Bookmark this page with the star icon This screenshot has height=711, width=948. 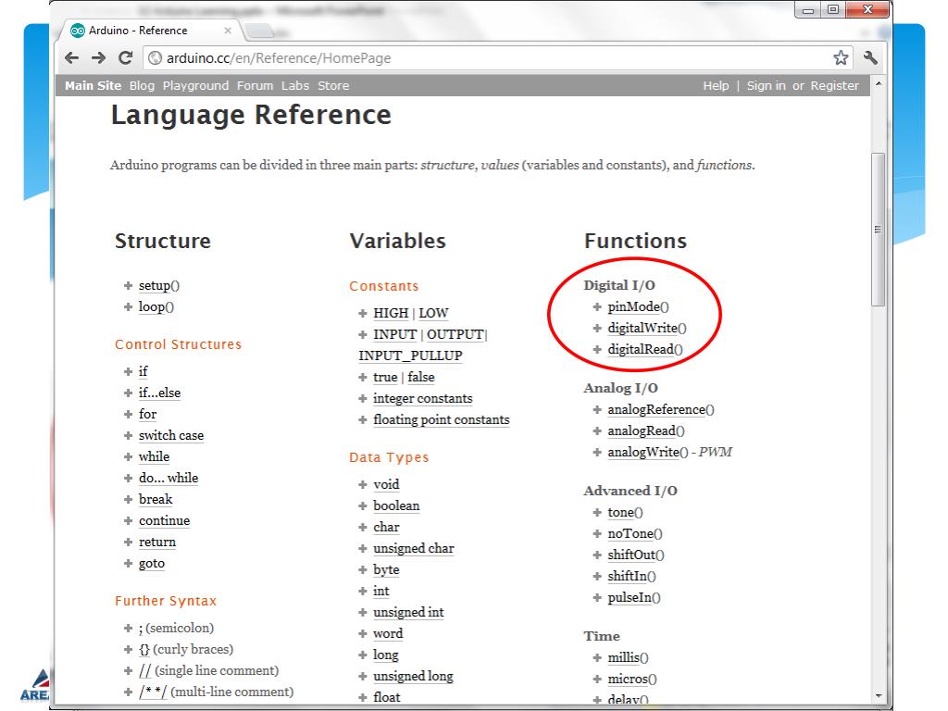click(841, 58)
